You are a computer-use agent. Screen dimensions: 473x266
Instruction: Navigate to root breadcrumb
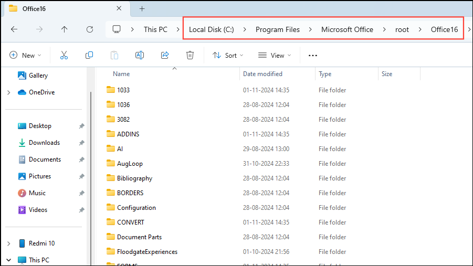402,29
